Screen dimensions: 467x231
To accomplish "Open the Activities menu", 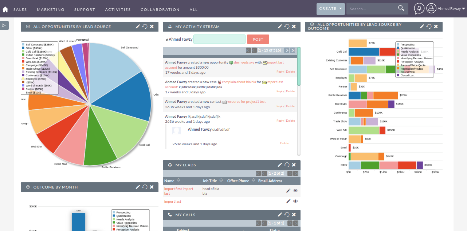I will (x=118, y=9).
